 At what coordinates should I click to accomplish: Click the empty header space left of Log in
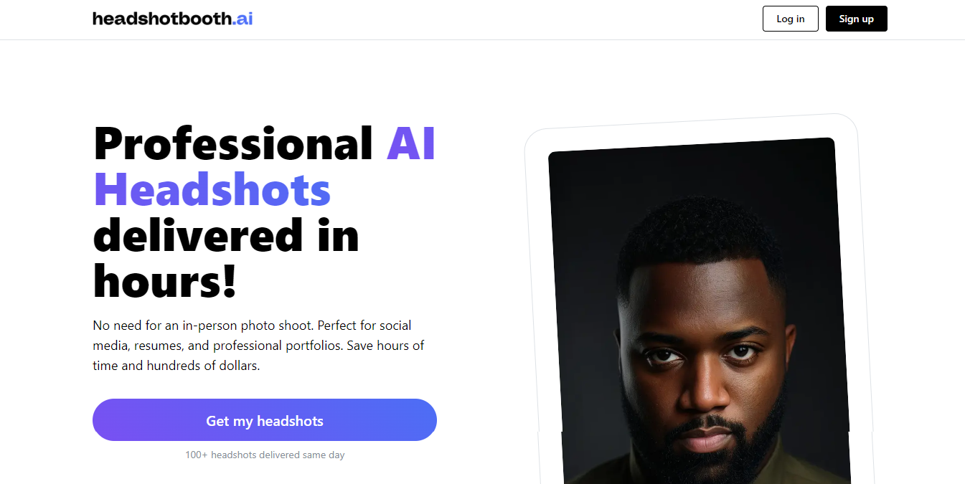pos(502,19)
